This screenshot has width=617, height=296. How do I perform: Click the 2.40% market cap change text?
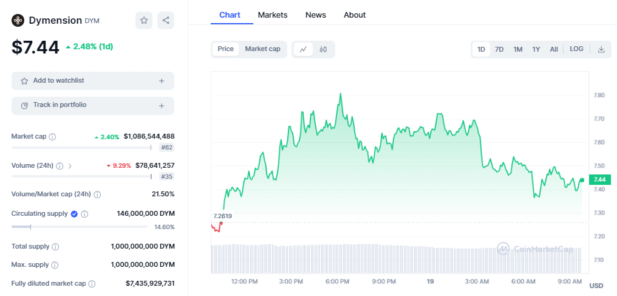pyautogui.click(x=110, y=137)
